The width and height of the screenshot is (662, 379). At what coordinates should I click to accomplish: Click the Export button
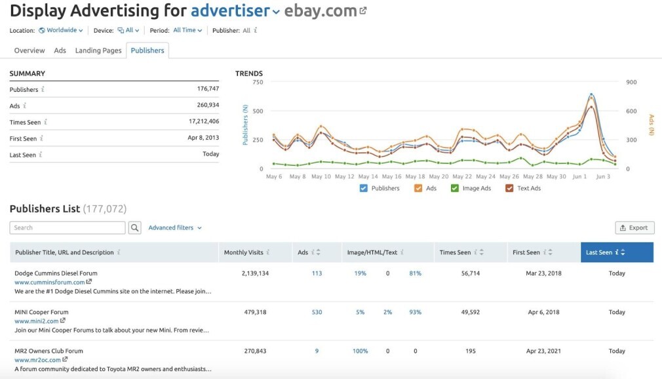pos(634,228)
